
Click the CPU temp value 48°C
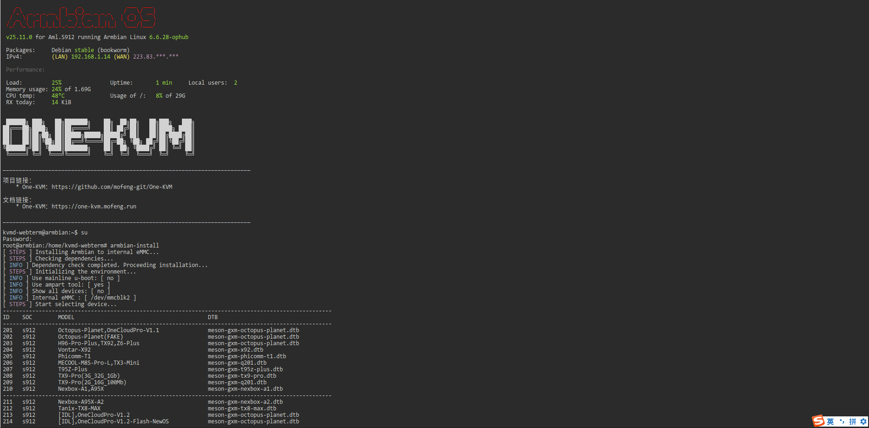[x=58, y=96]
